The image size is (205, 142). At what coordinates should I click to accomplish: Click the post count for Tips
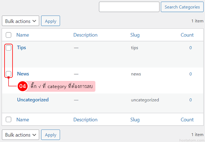tap(190, 48)
